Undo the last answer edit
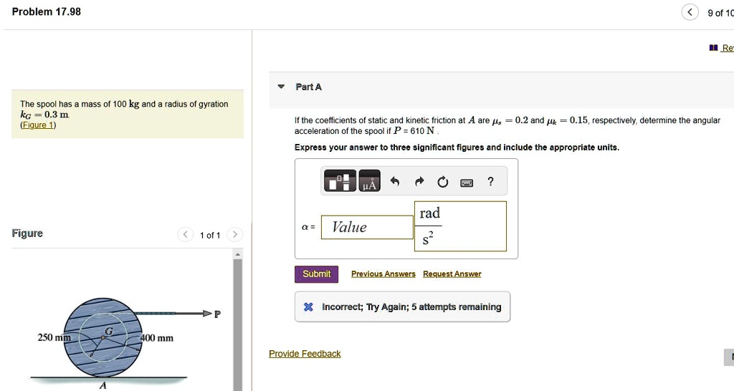This screenshot has width=734, height=391. pos(394,182)
